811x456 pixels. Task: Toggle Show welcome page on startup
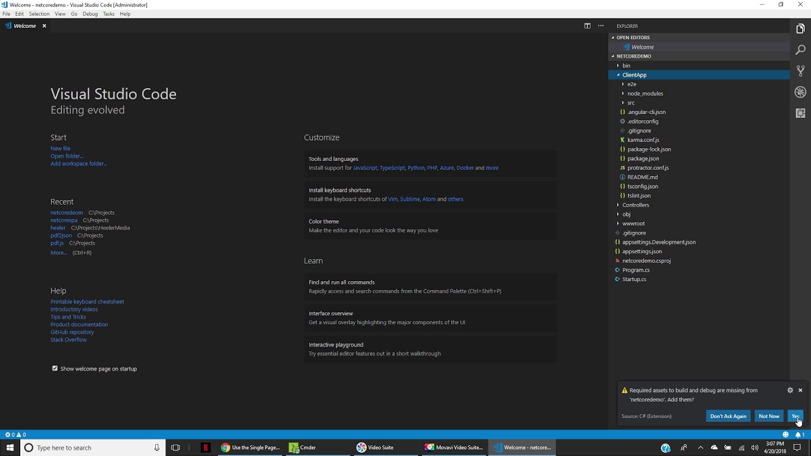tap(55, 369)
